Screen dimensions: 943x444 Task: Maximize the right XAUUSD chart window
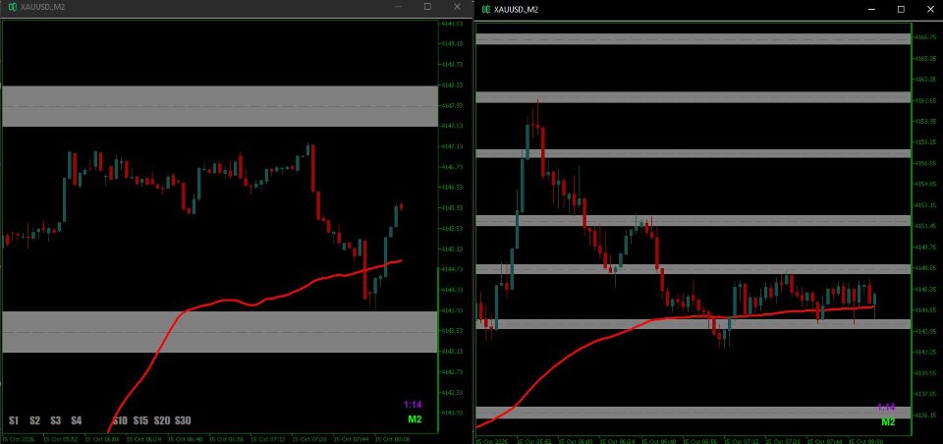pos(901,9)
